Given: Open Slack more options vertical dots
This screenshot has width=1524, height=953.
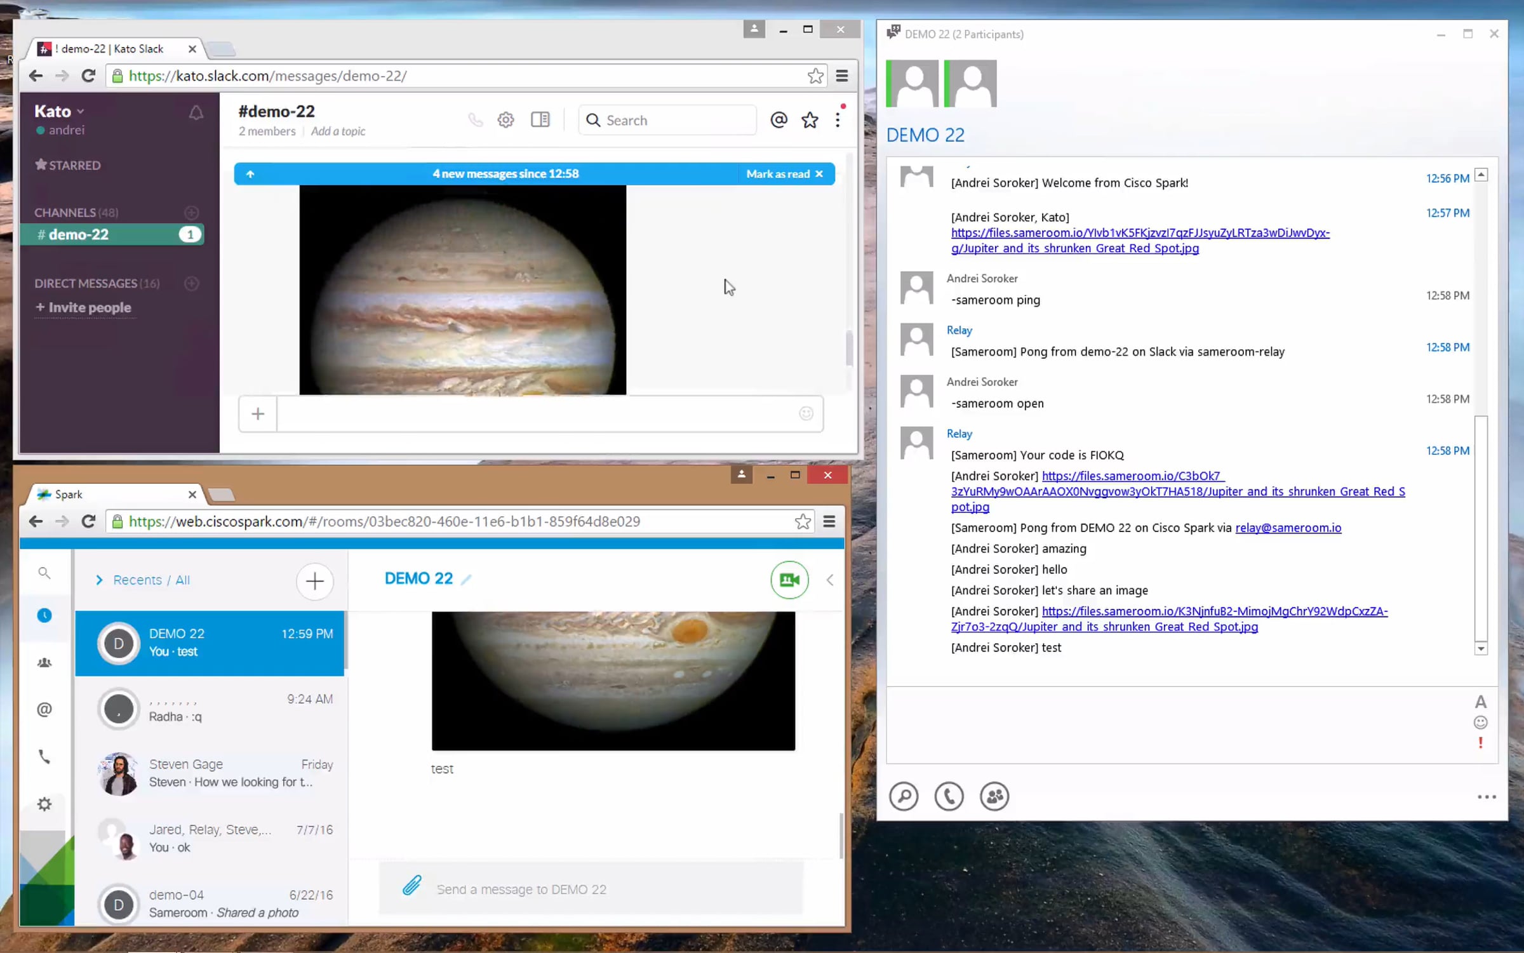Looking at the screenshot, I should click(838, 120).
